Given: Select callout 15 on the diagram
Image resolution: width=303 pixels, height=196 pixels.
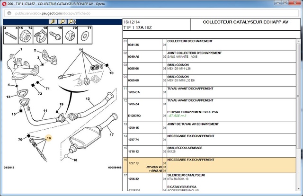Looking at the screenshot, I should [14, 114].
